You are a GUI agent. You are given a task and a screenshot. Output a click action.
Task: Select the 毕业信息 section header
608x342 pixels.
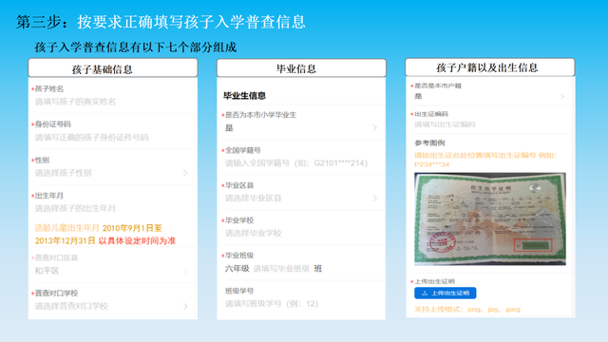click(x=301, y=68)
